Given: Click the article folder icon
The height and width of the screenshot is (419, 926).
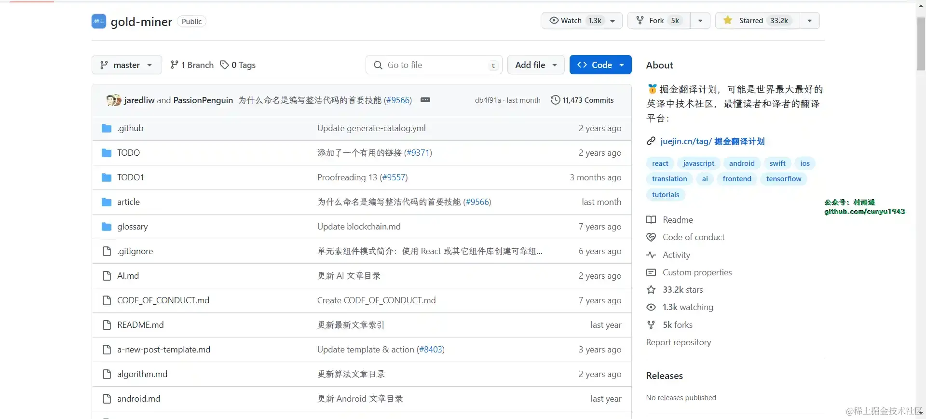Looking at the screenshot, I should [107, 202].
